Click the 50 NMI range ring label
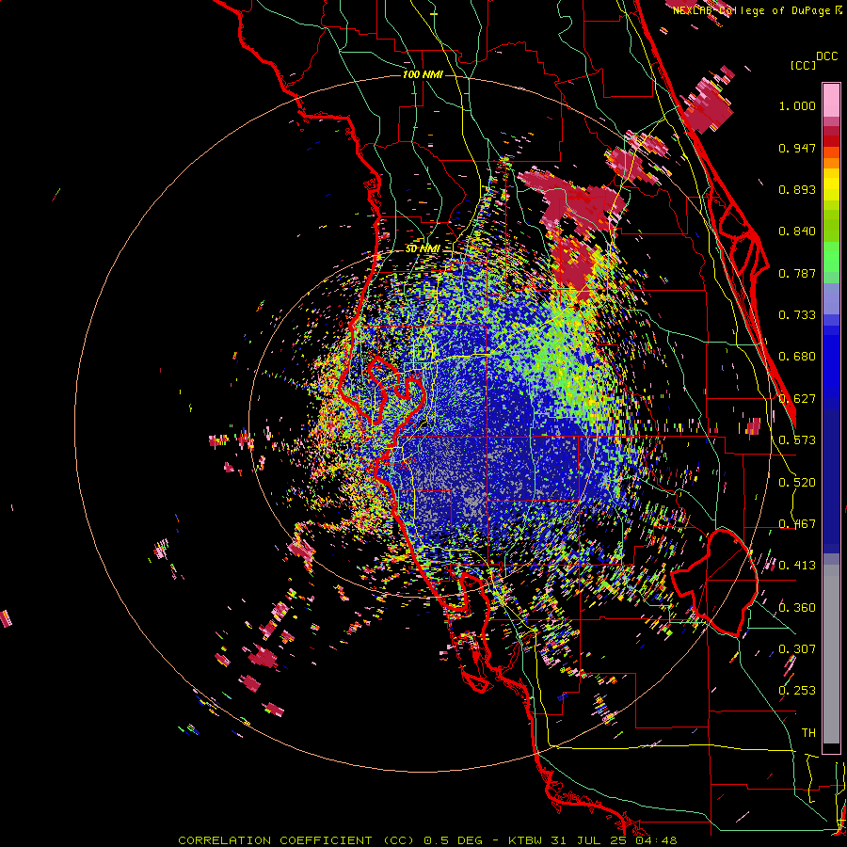Image resolution: width=847 pixels, height=847 pixels. (423, 249)
